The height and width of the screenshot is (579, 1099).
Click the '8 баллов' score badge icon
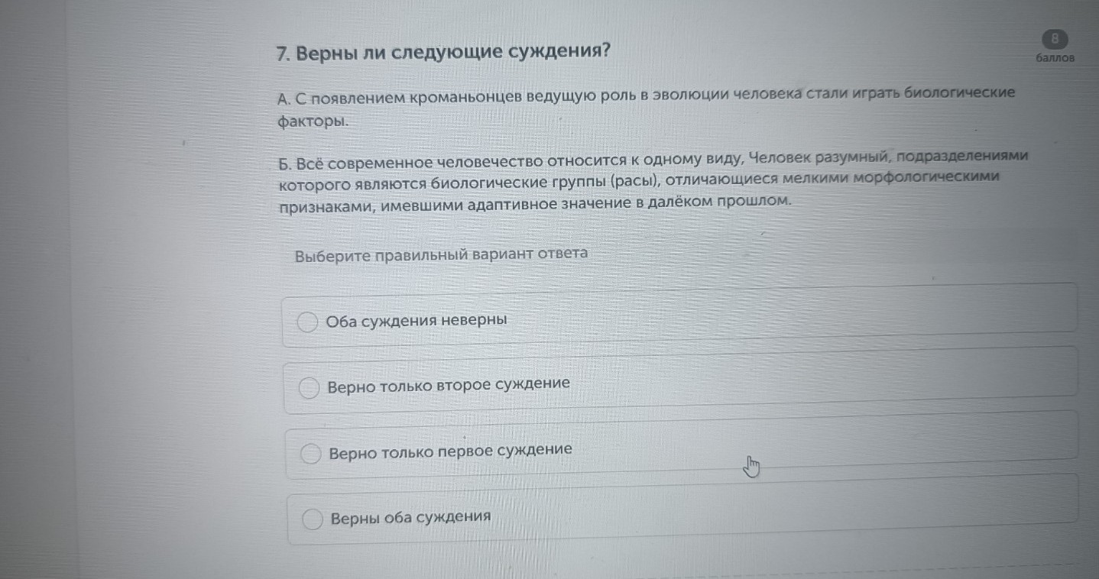tap(1055, 37)
